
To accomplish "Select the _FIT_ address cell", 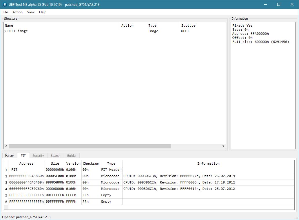I will (26, 170).
